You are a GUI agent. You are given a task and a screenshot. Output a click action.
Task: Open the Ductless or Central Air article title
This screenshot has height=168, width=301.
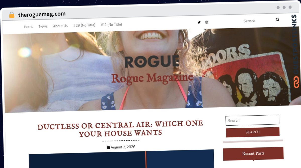tap(120, 129)
